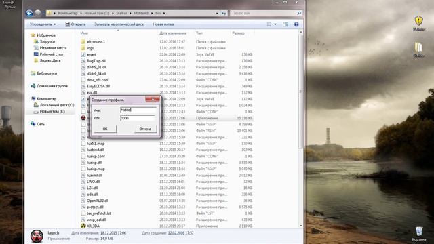Click the Имя field in profile dialog
Image resolution: width=434 pixels, height=244 pixels.
click(138, 110)
